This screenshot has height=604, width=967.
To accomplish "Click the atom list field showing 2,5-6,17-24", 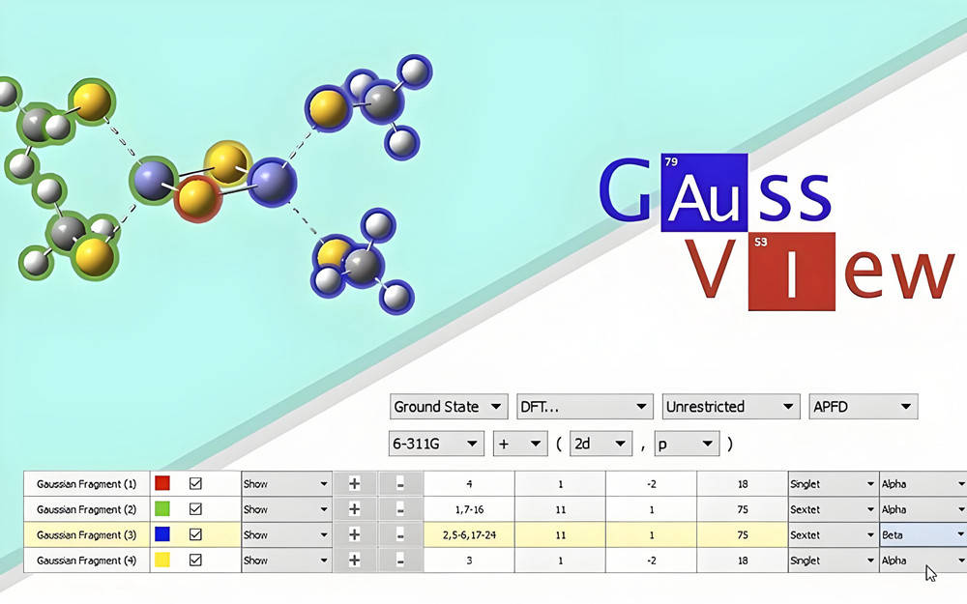I will 469,534.
